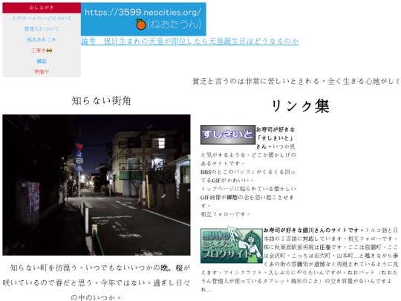Viewport: 401px width, 301px height.
Task: Click the 3599.neocities.org site banner
Action: tap(143, 19)
